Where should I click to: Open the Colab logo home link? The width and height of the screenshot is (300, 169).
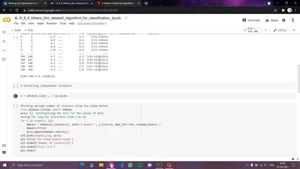(7, 20)
